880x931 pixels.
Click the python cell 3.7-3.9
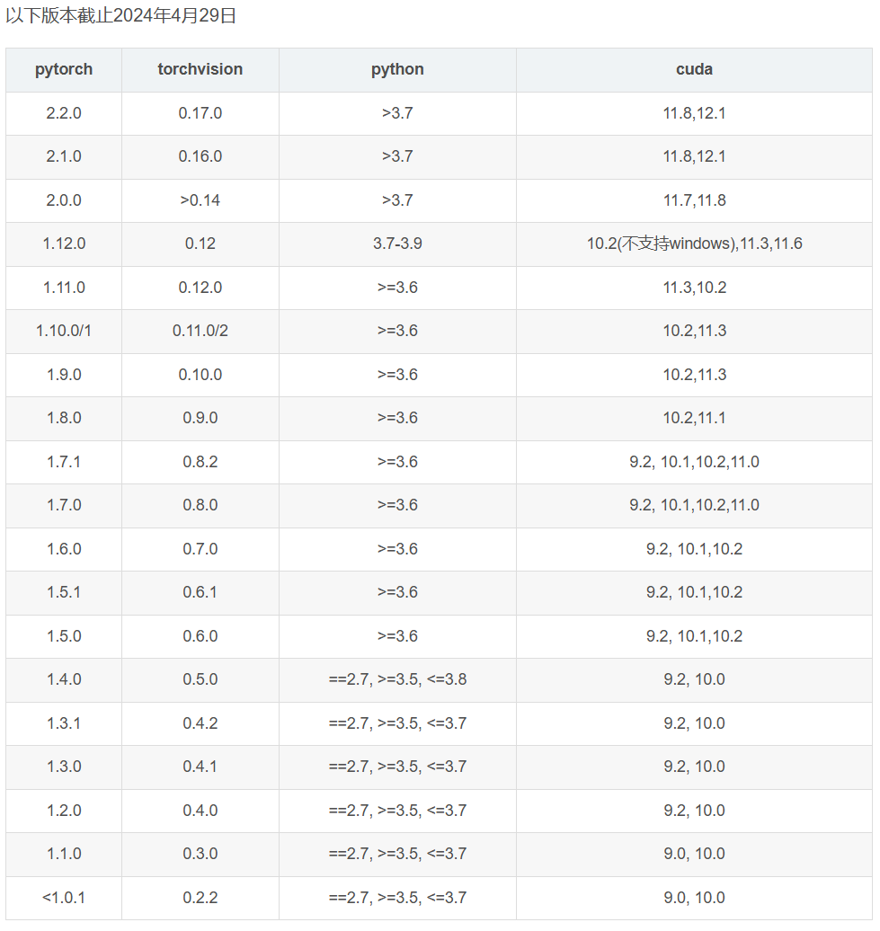397,244
